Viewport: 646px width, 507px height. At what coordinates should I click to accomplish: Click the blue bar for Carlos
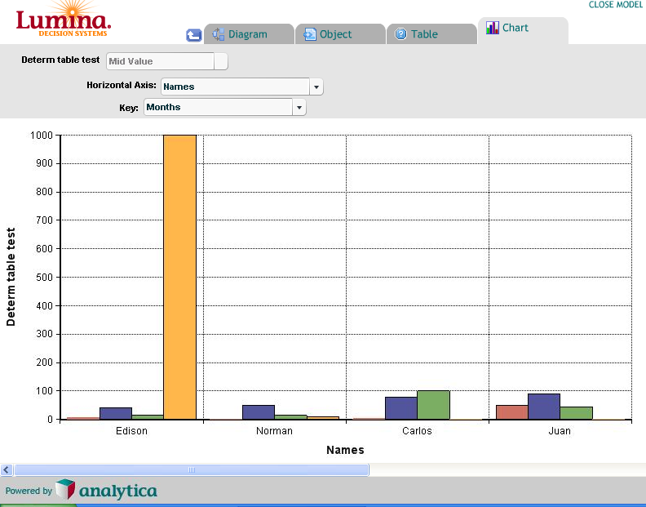pyautogui.click(x=401, y=408)
